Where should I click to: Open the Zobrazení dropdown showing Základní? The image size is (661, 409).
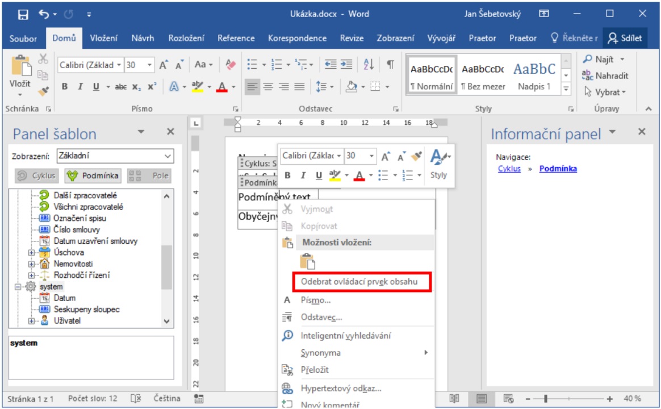[x=115, y=156]
